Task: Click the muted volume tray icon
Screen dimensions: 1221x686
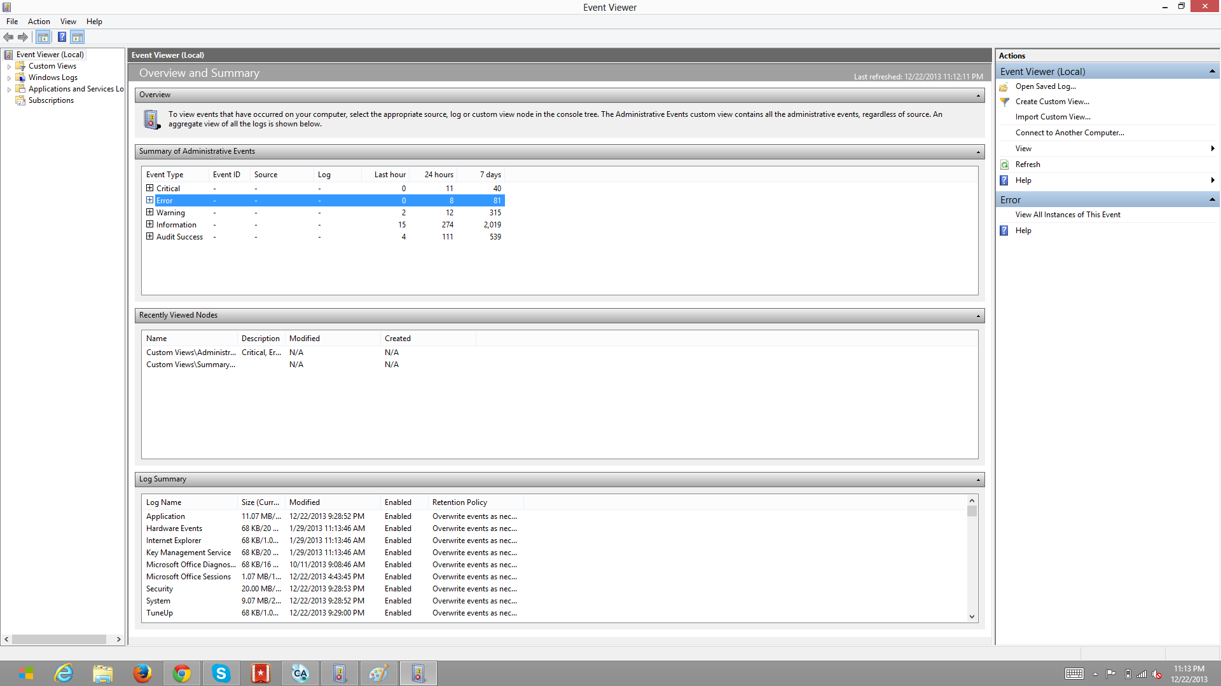Action: 1157,674
